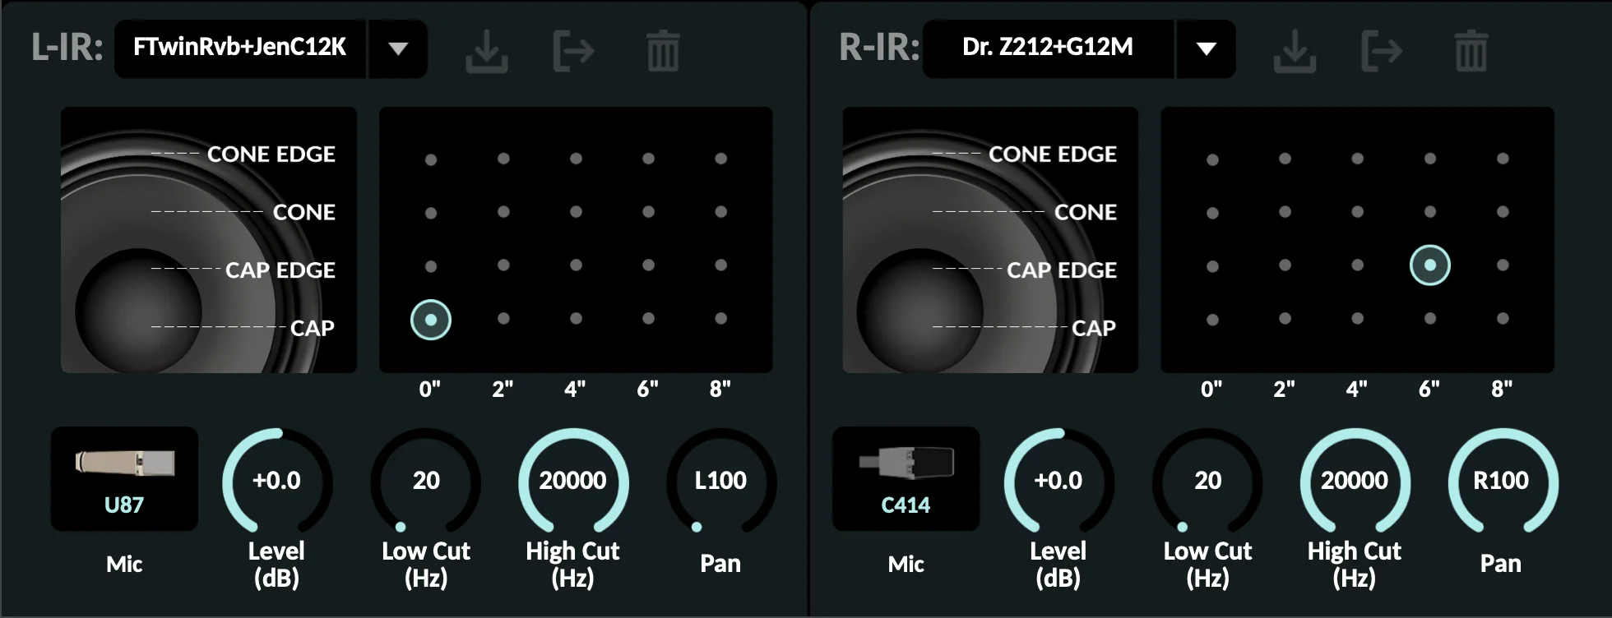The width and height of the screenshot is (1612, 618).
Task: Click the L-IR Level knob
Action: [277, 482]
